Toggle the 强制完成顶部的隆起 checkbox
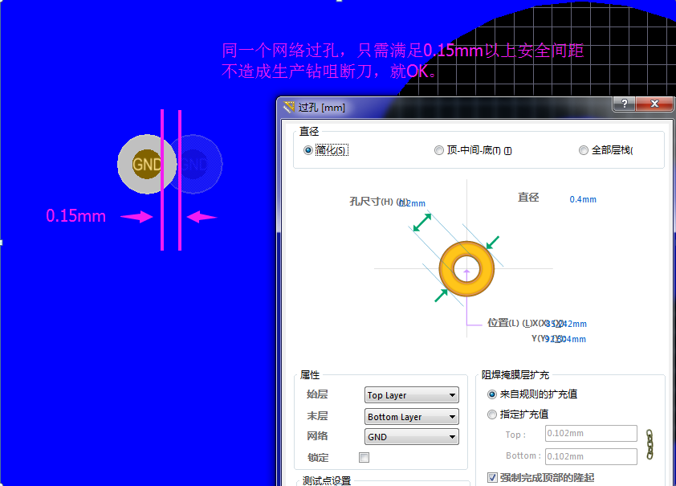Image resolution: width=676 pixels, height=486 pixels. (492, 478)
